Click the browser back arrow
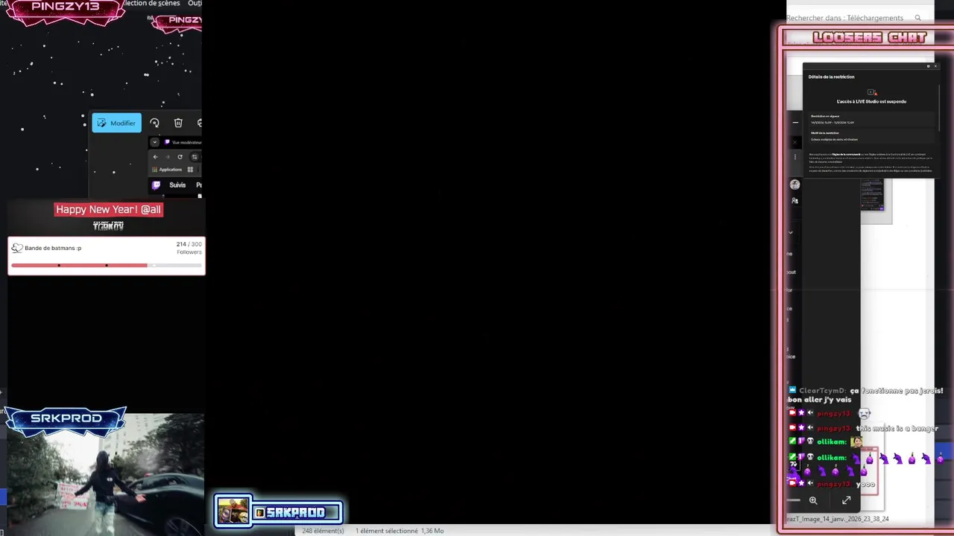 coord(155,157)
